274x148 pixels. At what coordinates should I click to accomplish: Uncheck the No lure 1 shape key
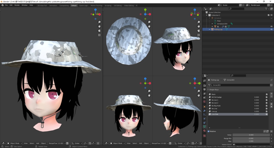tap(267, 100)
